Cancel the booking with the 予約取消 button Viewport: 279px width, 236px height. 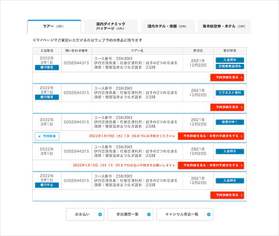pyautogui.click(x=47, y=136)
